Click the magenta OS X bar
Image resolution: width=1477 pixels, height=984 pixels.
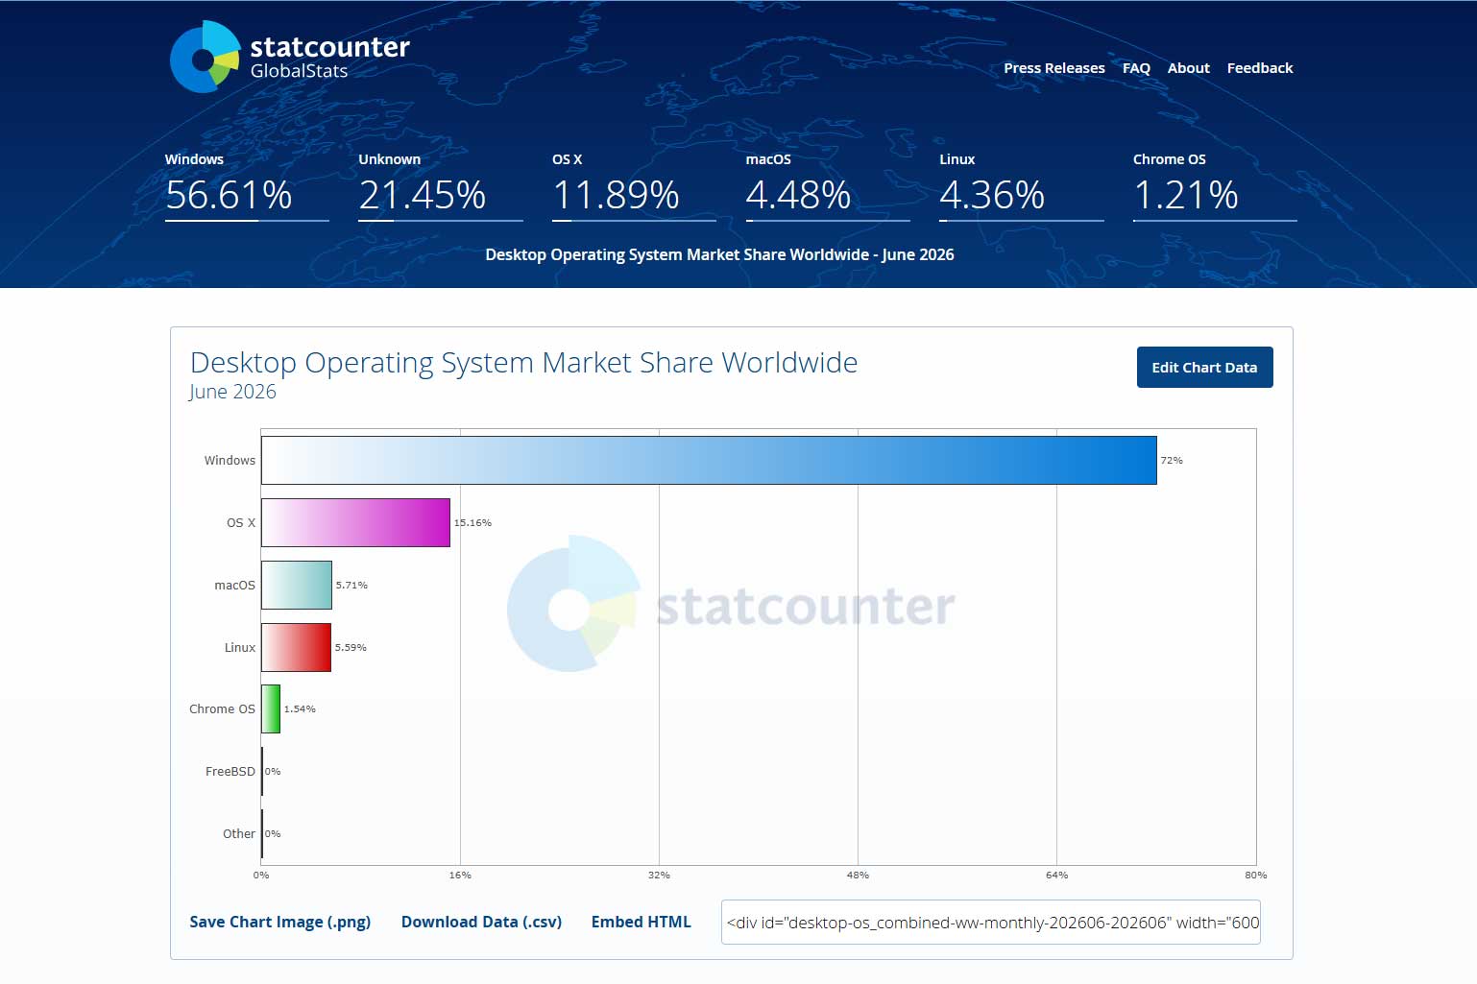(355, 522)
